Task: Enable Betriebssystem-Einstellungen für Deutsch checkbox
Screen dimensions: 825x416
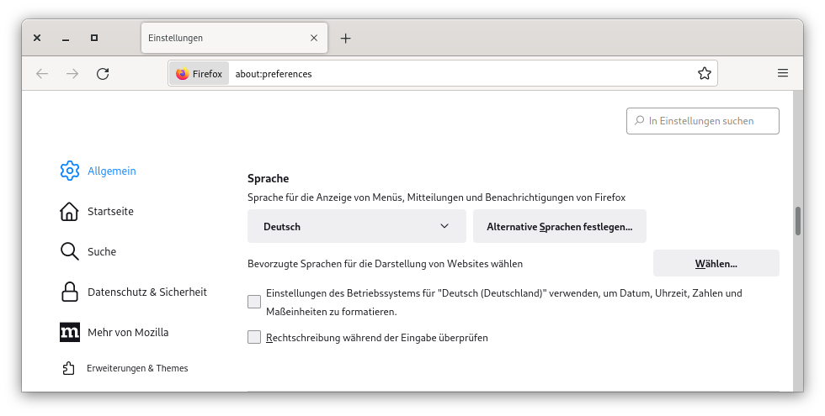Action: coord(254,302)
